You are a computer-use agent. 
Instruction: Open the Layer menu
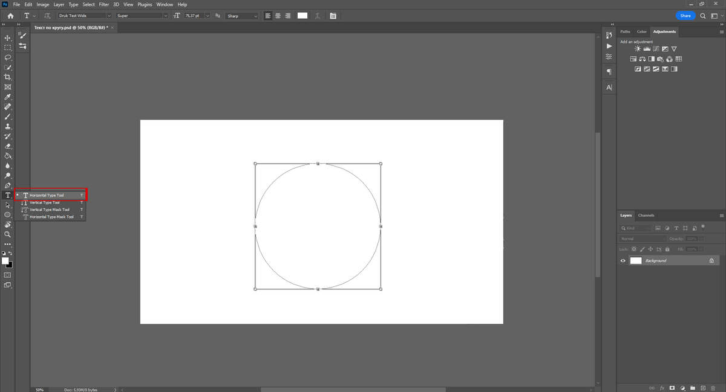[x=59, y=4]
